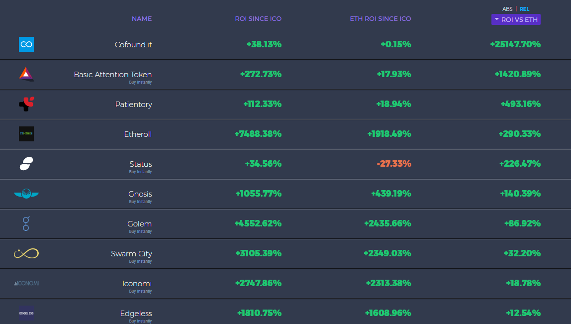Click the Basic Attention Token triangle logo

point(26,74)
